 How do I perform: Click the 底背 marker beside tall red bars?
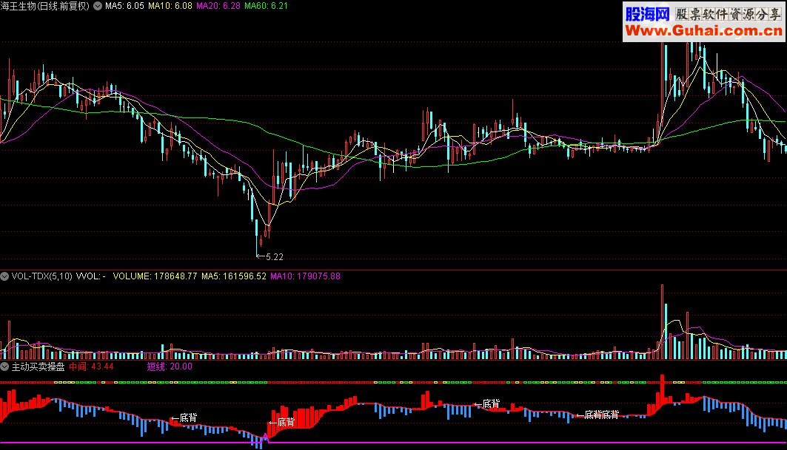point(281,423)
